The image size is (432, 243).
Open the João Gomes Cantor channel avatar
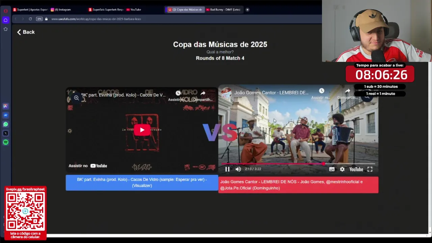[226, 93]
